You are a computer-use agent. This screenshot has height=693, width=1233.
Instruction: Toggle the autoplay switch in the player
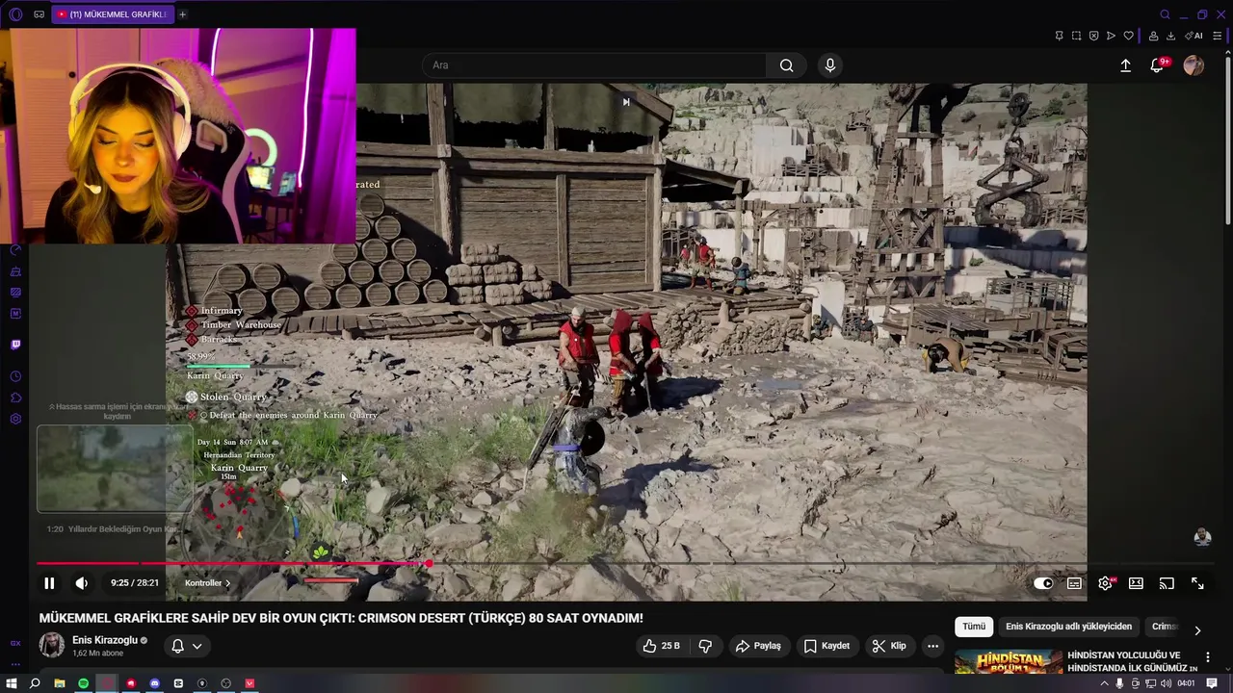coord(1043,583)
